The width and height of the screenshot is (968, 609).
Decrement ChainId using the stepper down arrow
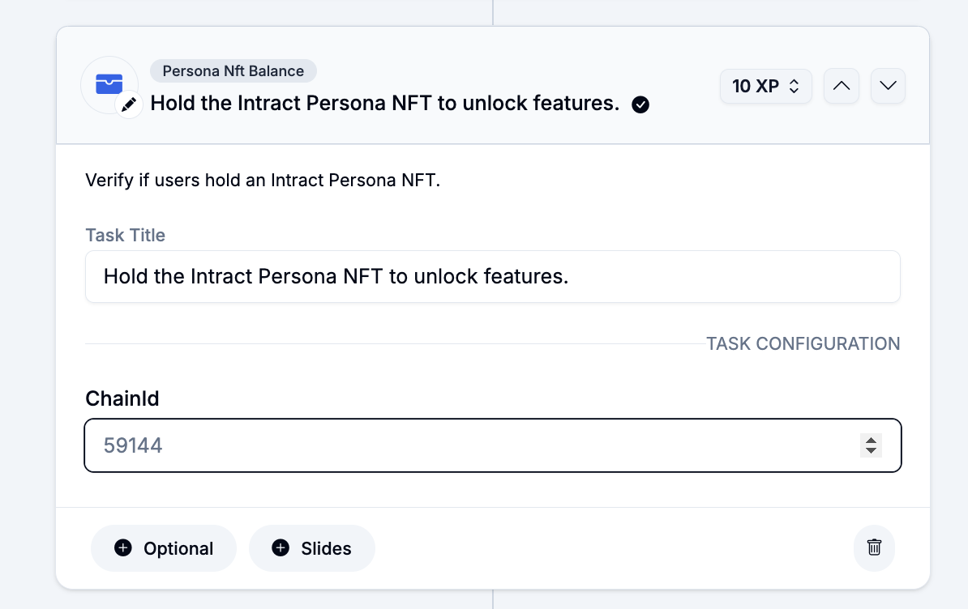pyautogui.click(x=871, y=450)
